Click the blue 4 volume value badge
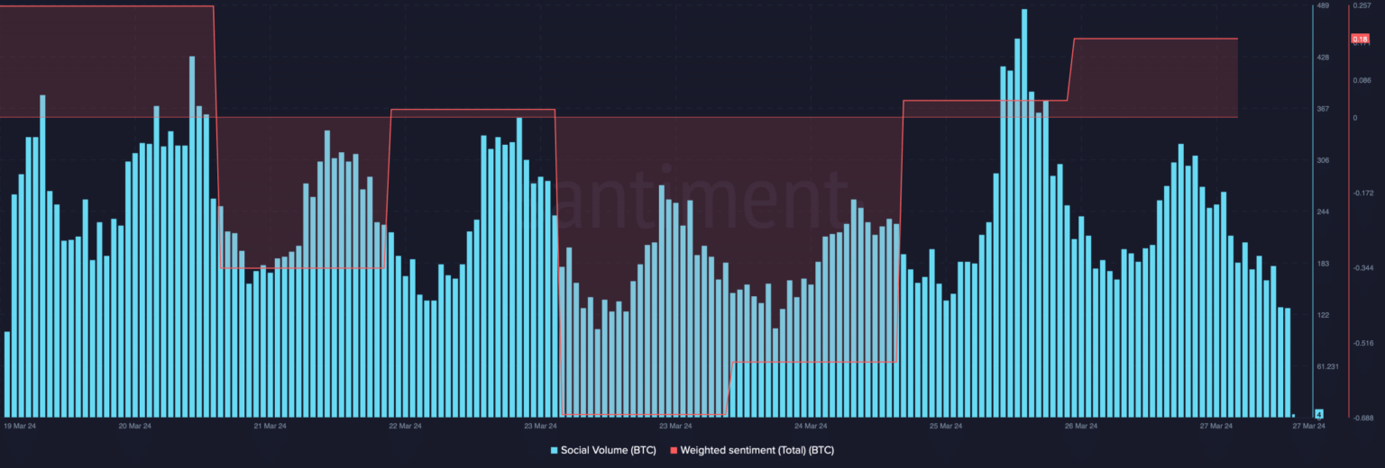1385x468 pixels. coord(1319,414)
